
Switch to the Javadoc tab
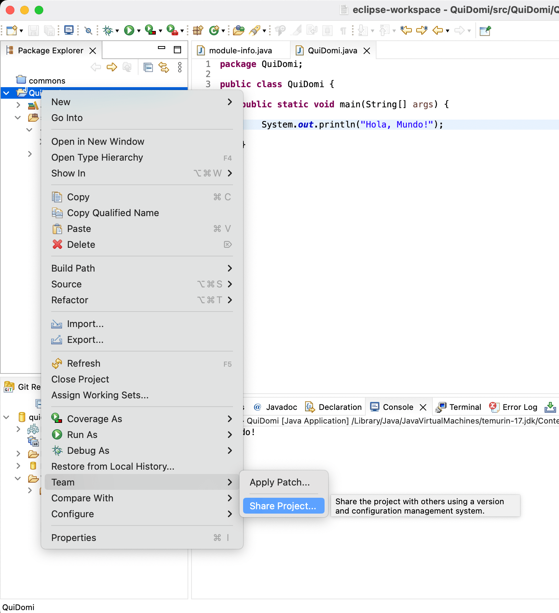coord(276,407)
